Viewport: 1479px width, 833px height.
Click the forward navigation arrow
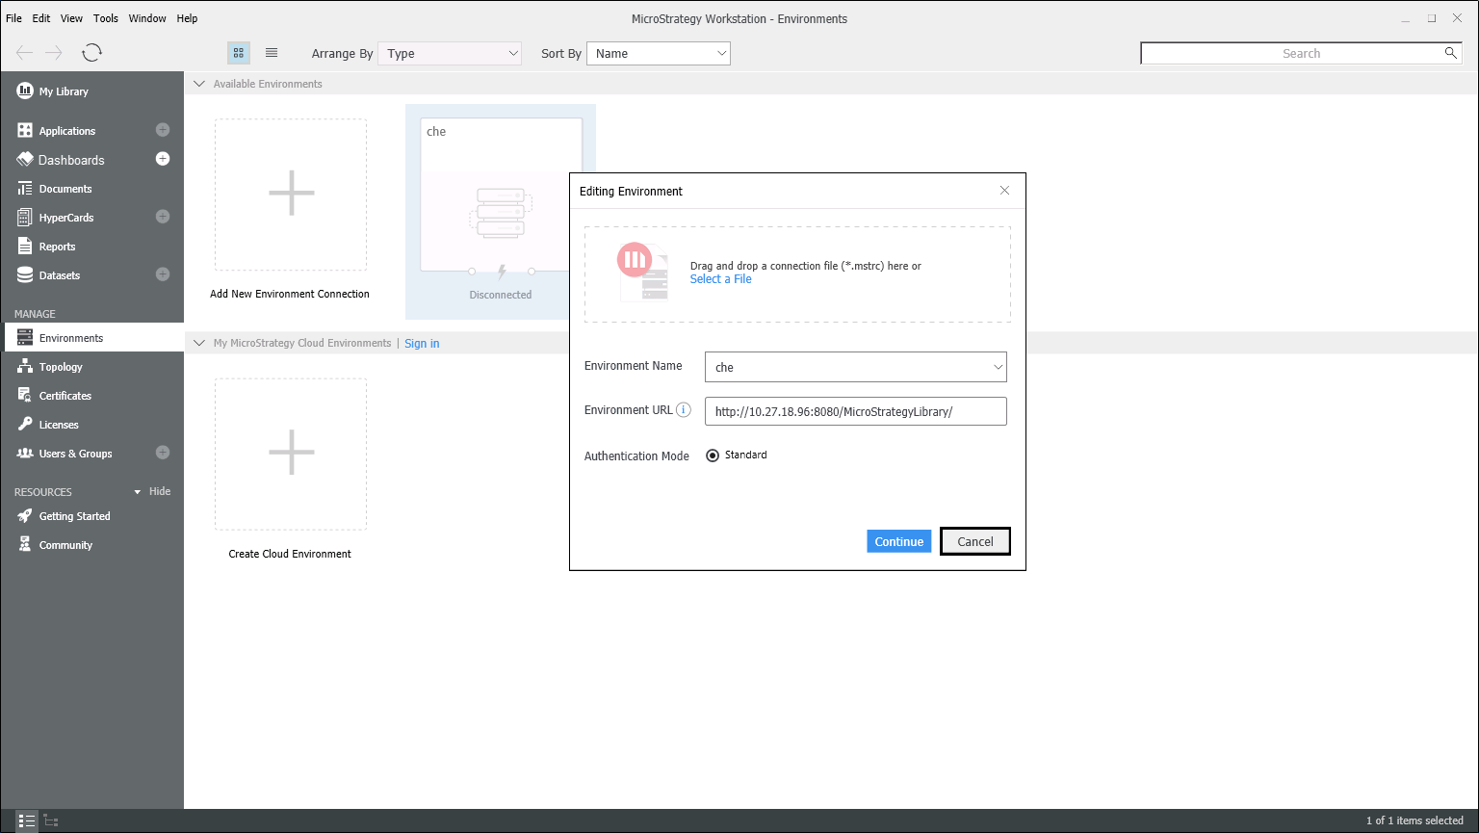coord(55,53)
